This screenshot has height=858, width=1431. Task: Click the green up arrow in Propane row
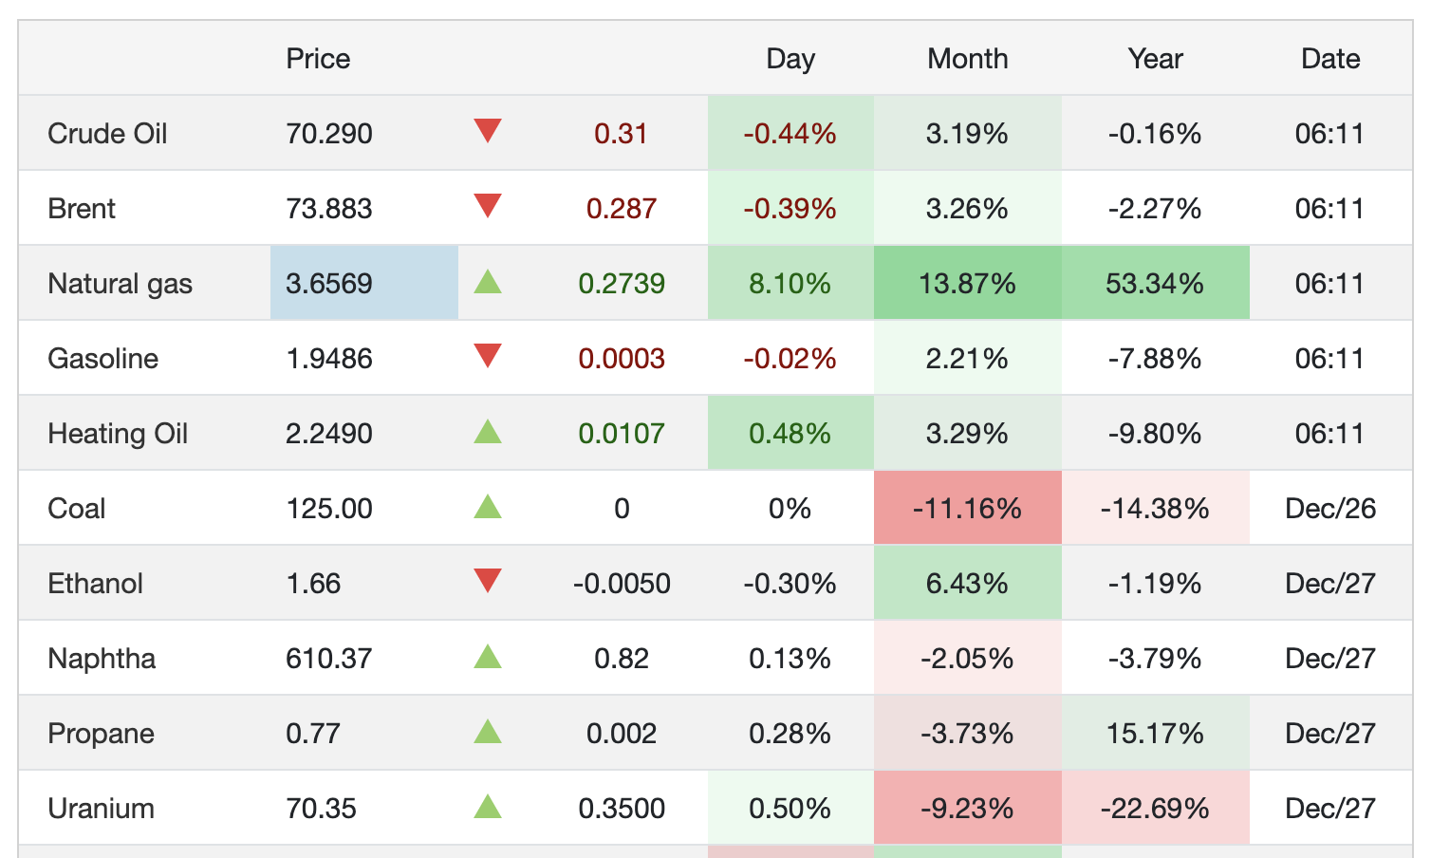488,731
